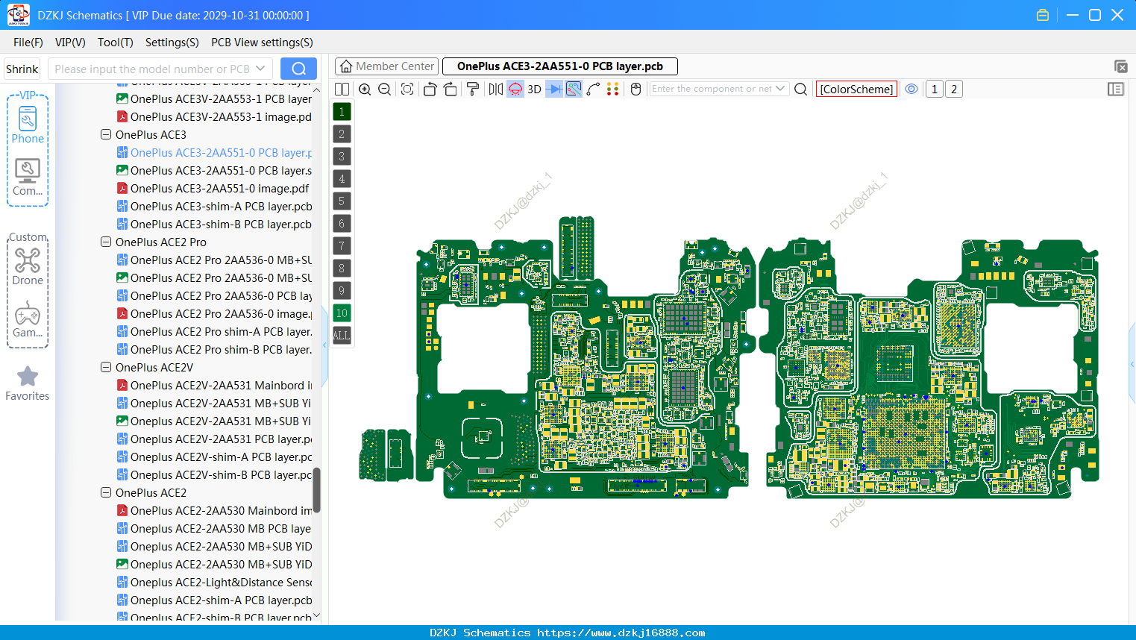The image size is (1136, 640).
Task: Open the toolbox icon in the title bar
Action: (1043, 15)
